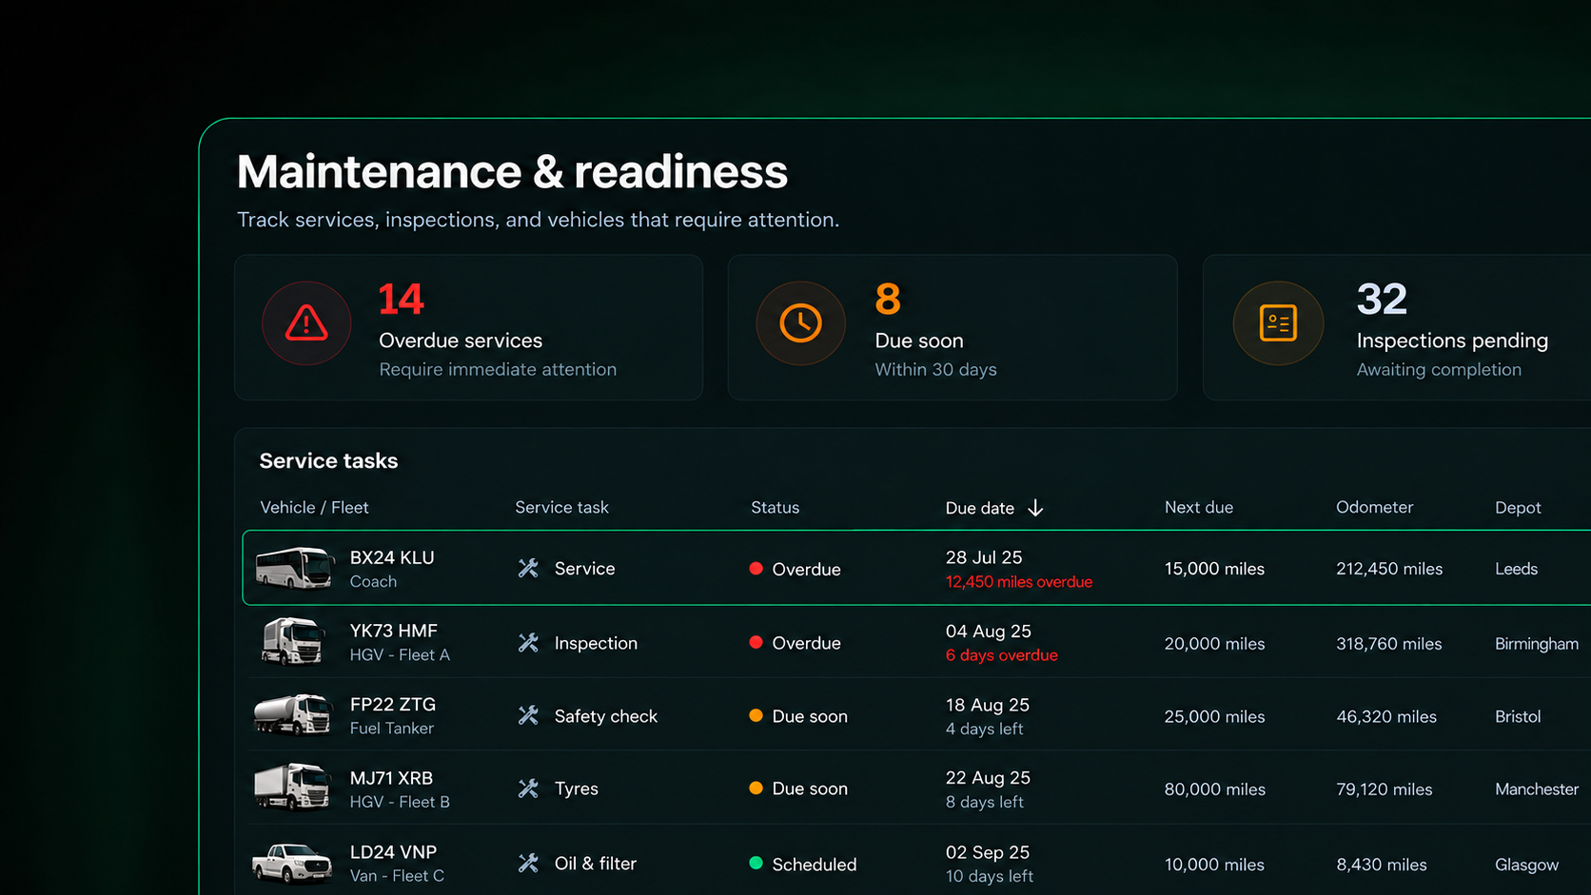Click the tools icon beside Tyres
Screen dimensions: 1591x895
528,788
